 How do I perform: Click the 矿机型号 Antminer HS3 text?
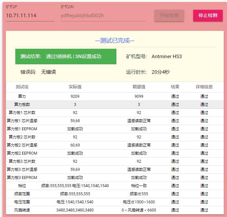click(167, 57)
